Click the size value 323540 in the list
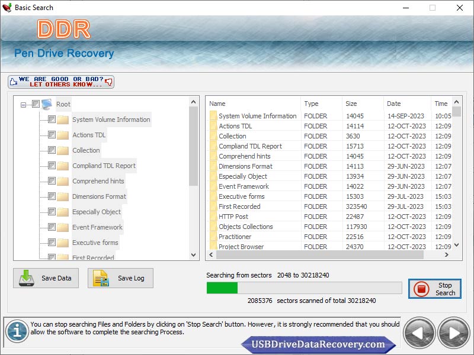Viewport: 474px width, 355px height. tap(357, 206)
